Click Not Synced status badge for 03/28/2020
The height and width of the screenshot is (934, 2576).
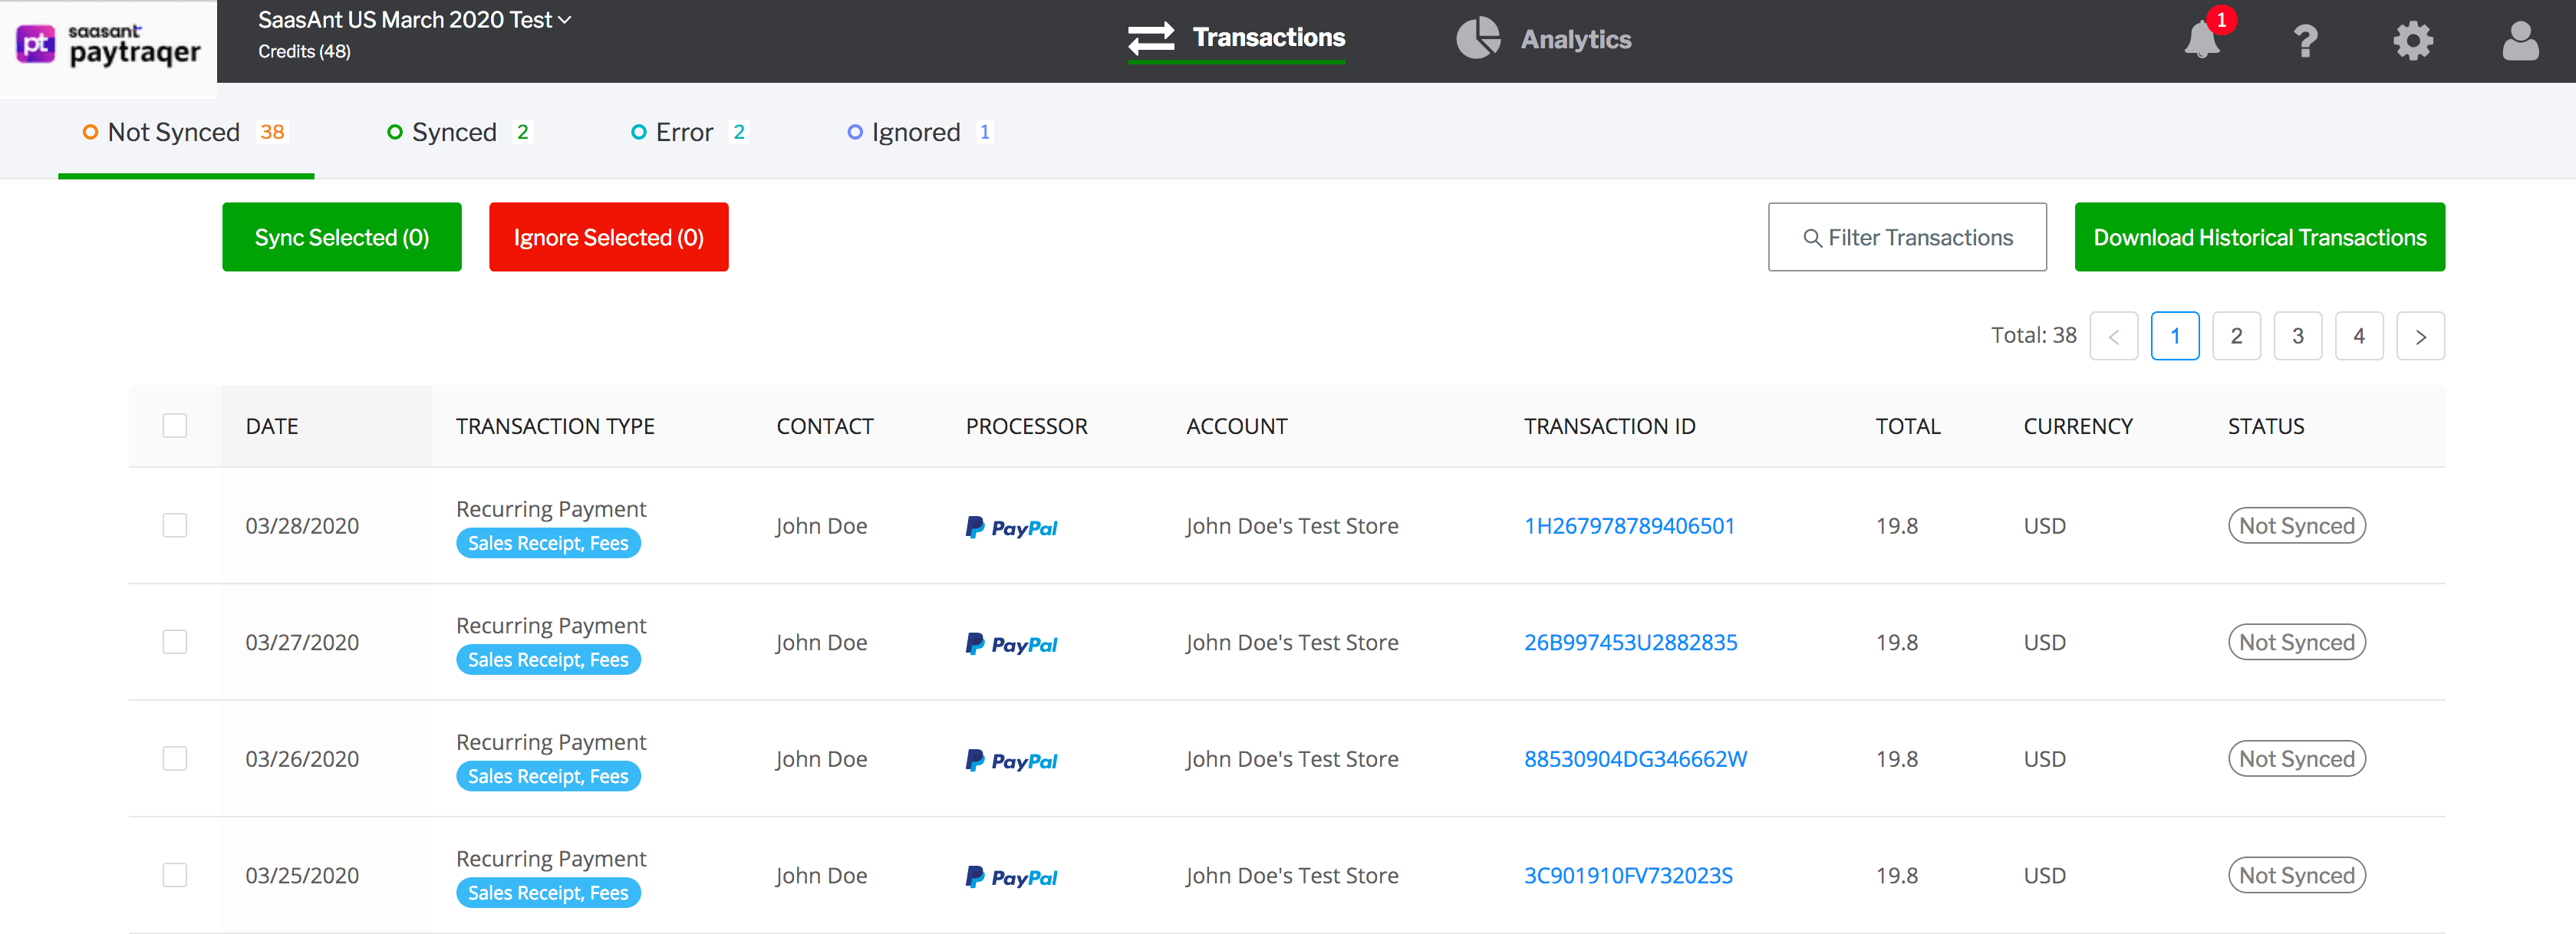pyautogui.click(x=2296, y=525)
